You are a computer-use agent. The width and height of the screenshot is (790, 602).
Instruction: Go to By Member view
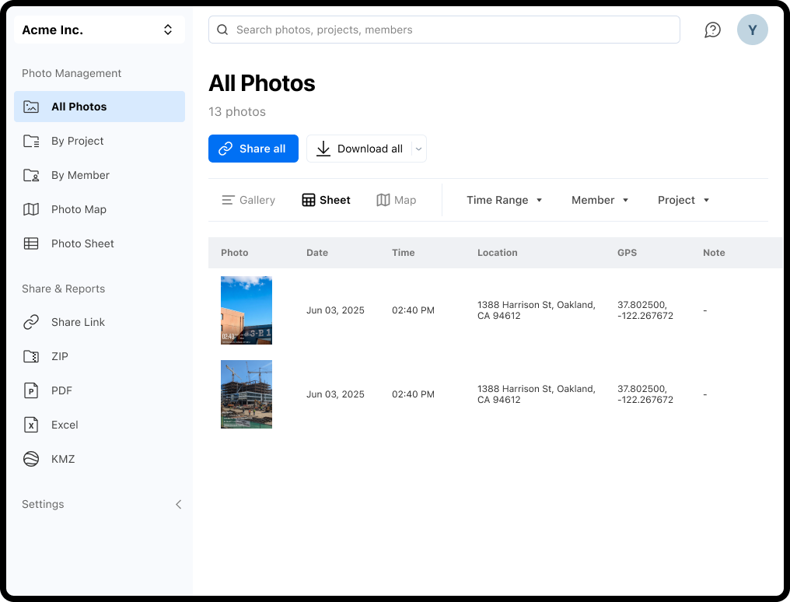(100, 175)
